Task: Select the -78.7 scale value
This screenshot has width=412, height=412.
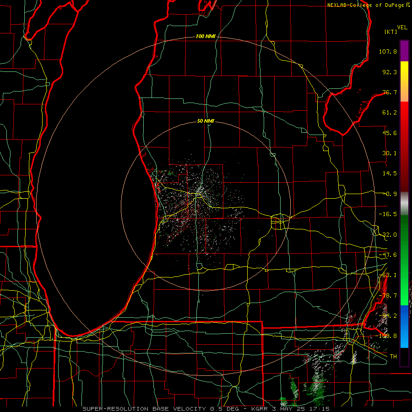Action: click(388, 296)
